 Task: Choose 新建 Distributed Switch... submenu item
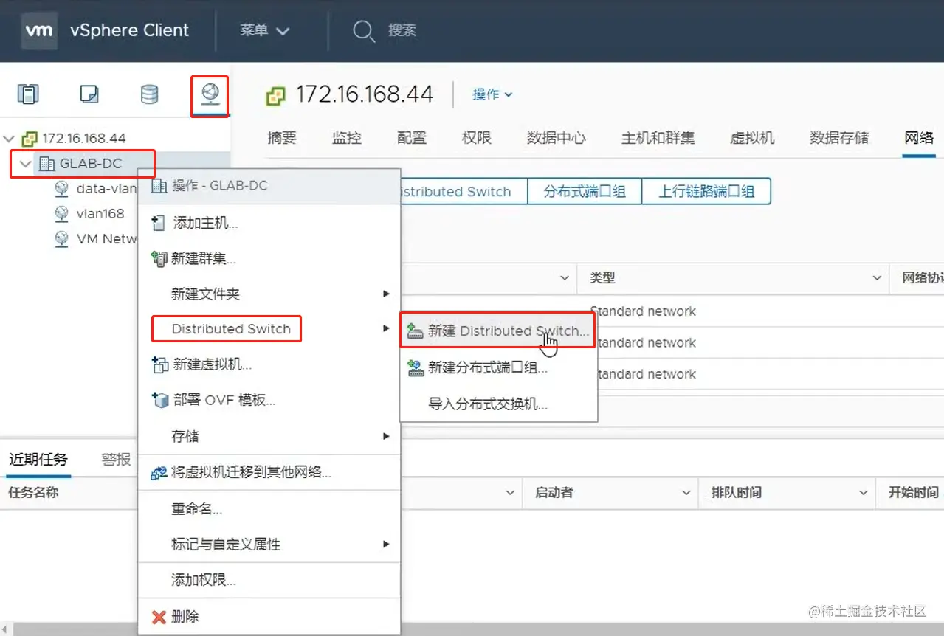click(499, 331)
